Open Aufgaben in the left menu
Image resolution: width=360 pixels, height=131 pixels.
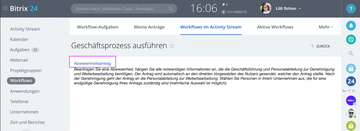[20, 50]
